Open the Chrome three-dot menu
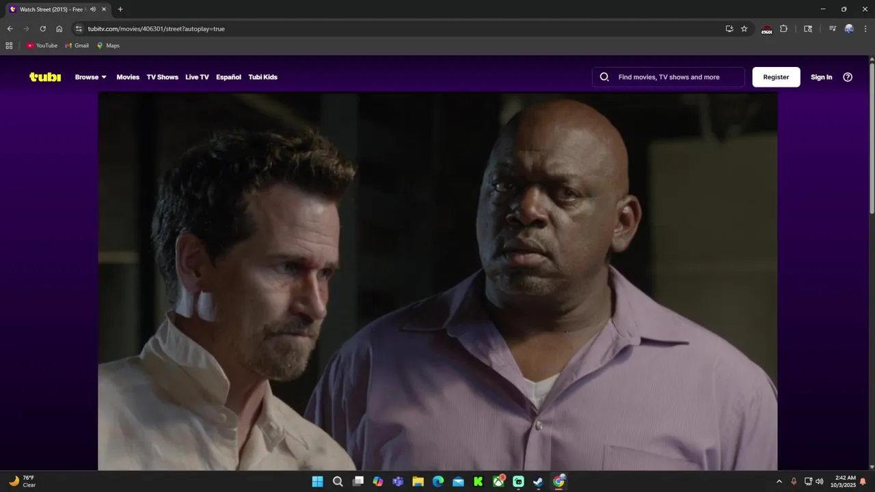The image size is (875, 492). tap(865, 29)
